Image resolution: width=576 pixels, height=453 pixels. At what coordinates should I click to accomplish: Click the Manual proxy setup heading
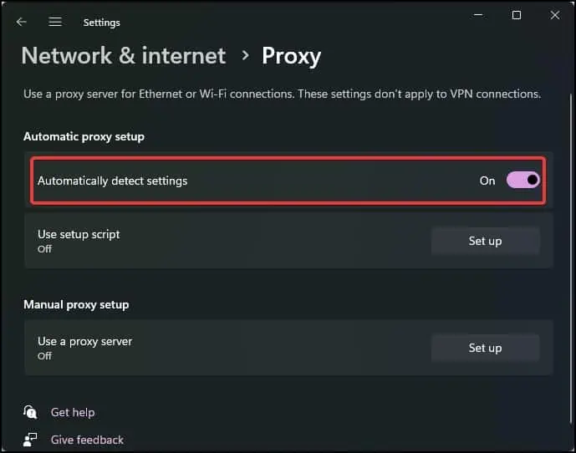click(76, 305)
